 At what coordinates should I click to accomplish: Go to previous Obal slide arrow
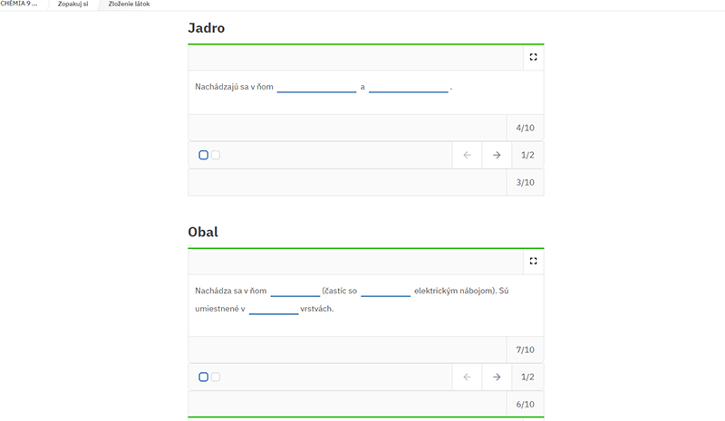point(467,378)
